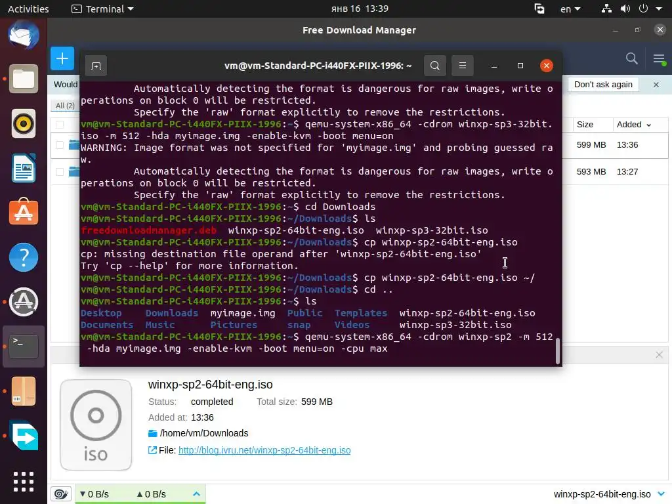Image resolution: width=672 pixels, height=504 pixels.
Task: Sort downloads by the Added column
Action: click(x=633, y=125)
